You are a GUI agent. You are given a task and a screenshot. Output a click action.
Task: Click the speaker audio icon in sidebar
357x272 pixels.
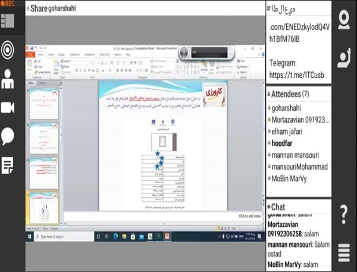coord(8,49)
